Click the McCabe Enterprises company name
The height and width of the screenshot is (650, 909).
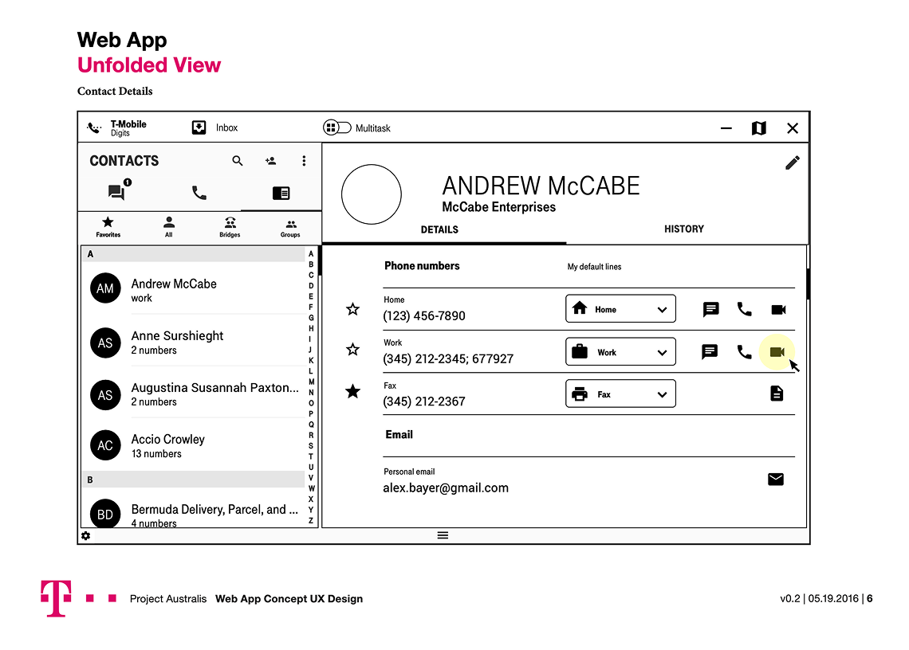click(498, 207)
